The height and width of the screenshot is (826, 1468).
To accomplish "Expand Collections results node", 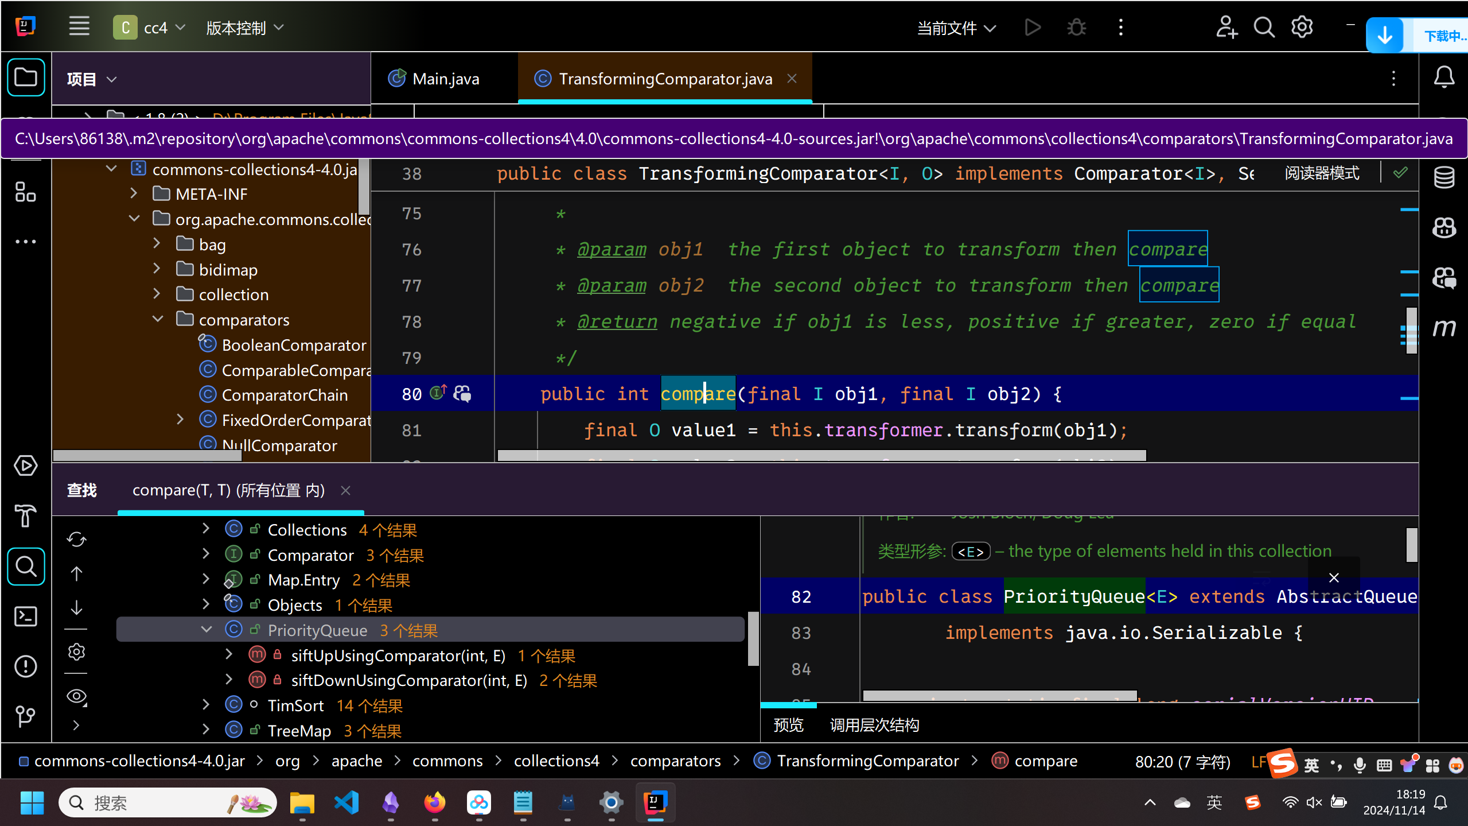I will click(206, 529).
